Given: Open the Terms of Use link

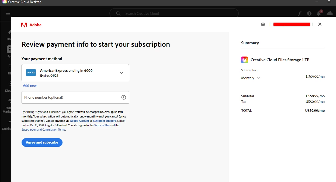Looking at the screenshot, I should 102,125.
